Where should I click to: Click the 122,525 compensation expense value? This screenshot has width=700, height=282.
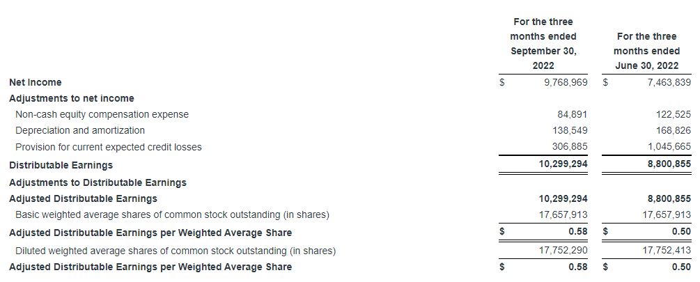[x=674, y=114]
